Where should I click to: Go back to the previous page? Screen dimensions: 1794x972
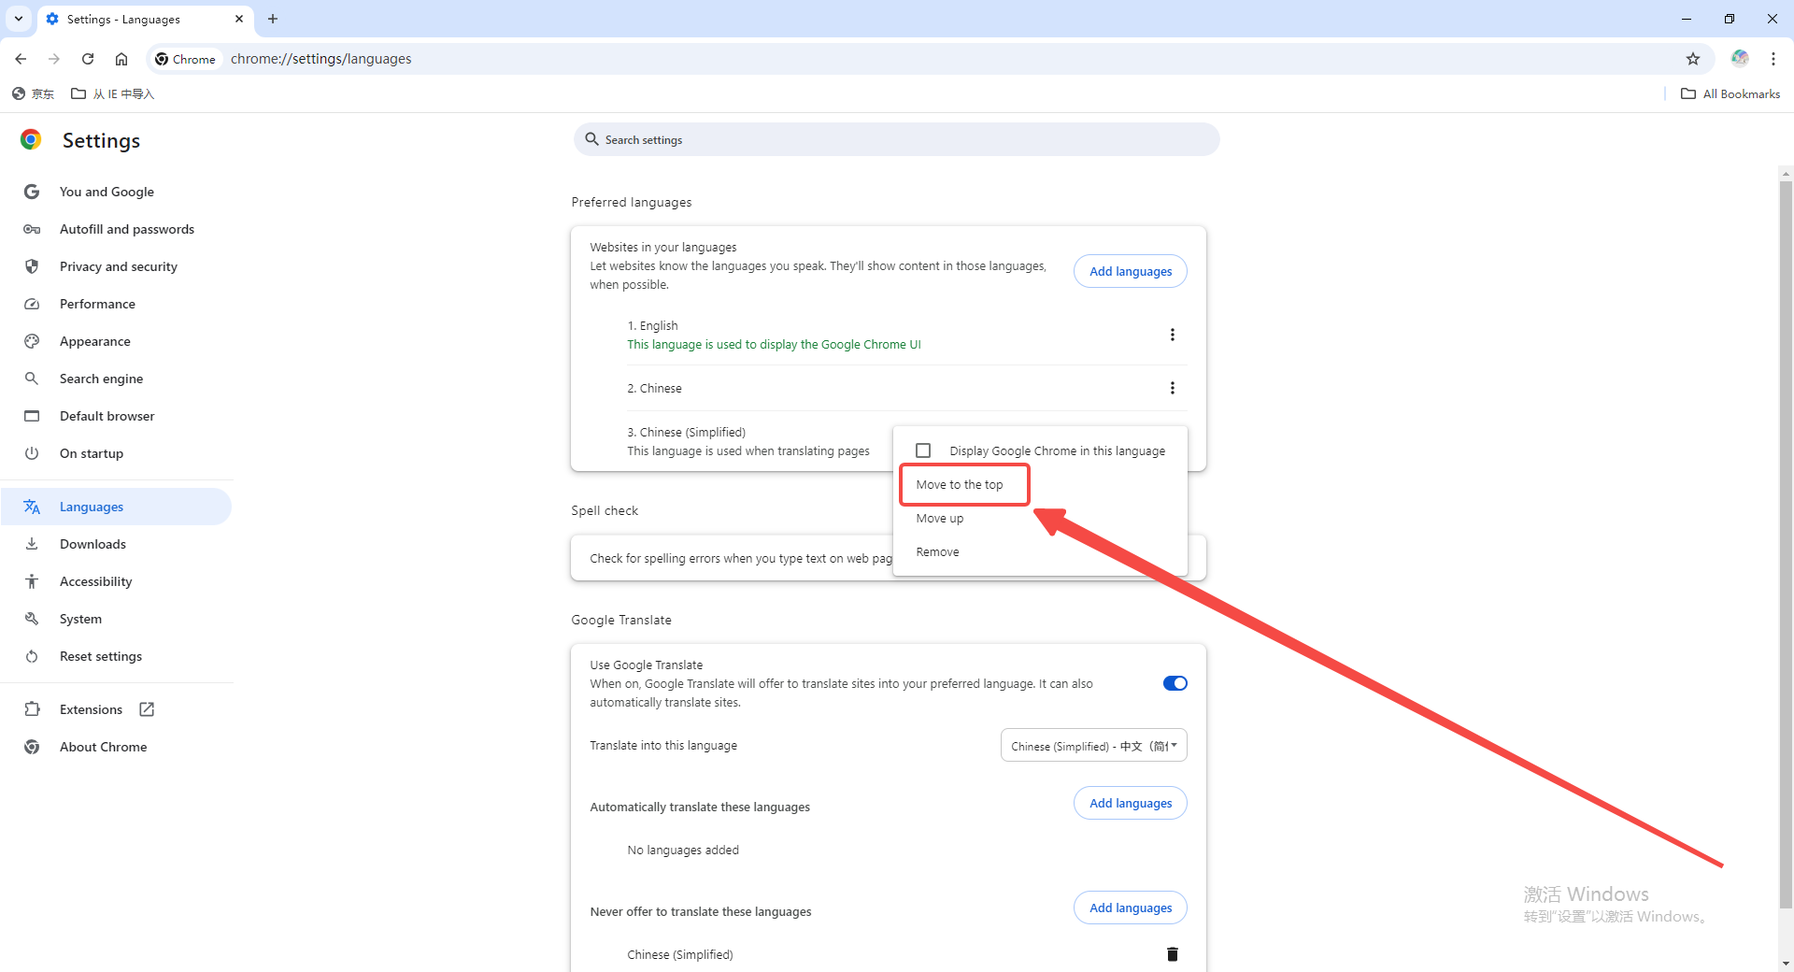point(21,59)
